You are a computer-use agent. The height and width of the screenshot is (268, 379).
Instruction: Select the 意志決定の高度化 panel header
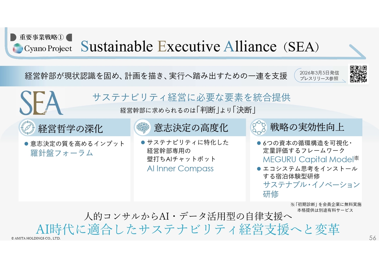[191, 128]
